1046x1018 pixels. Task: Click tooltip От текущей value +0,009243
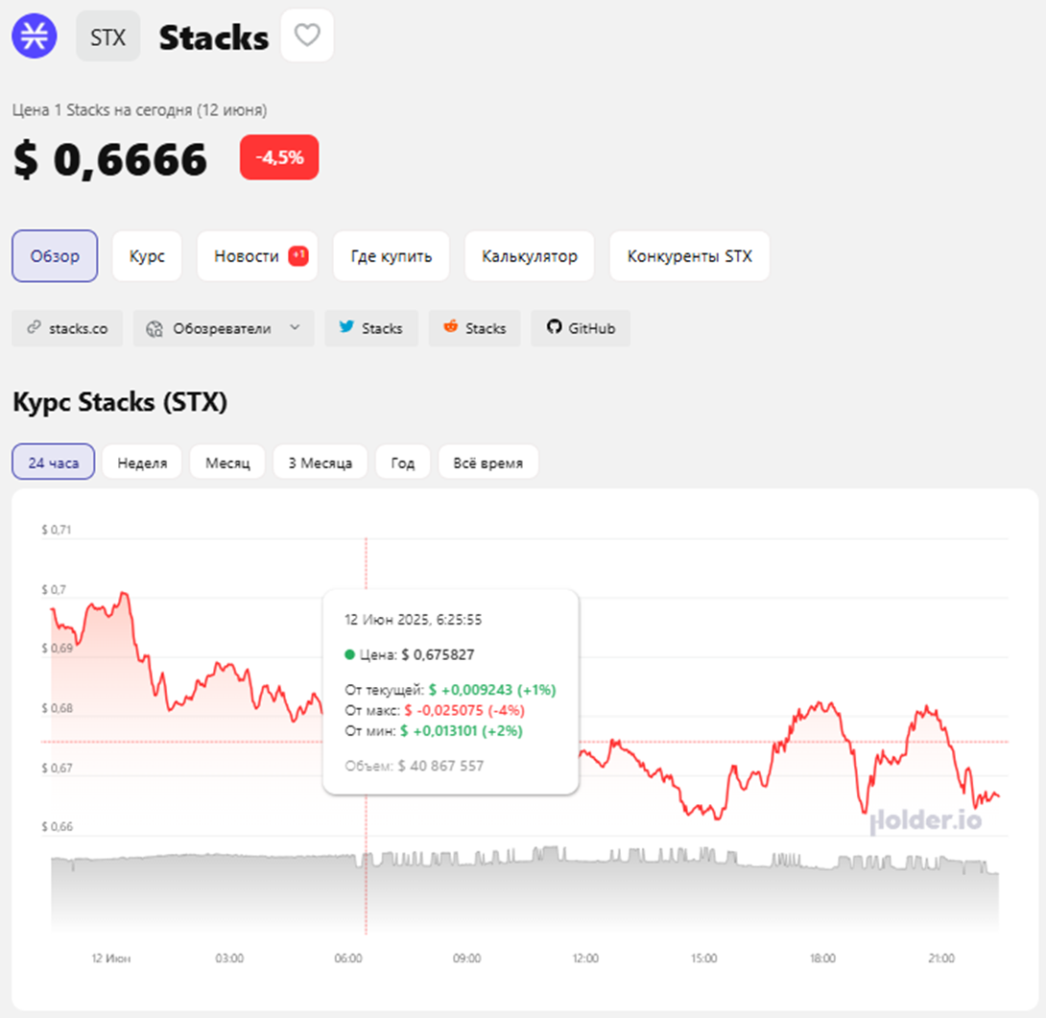tap(492, 690)
